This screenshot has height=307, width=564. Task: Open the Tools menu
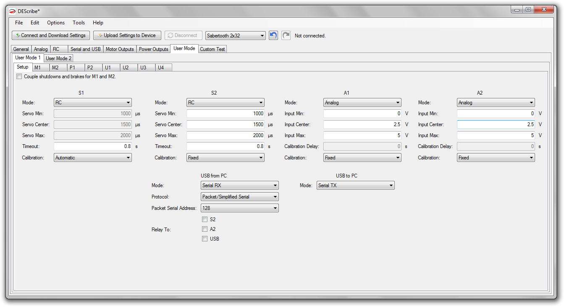tap(79, 23)
